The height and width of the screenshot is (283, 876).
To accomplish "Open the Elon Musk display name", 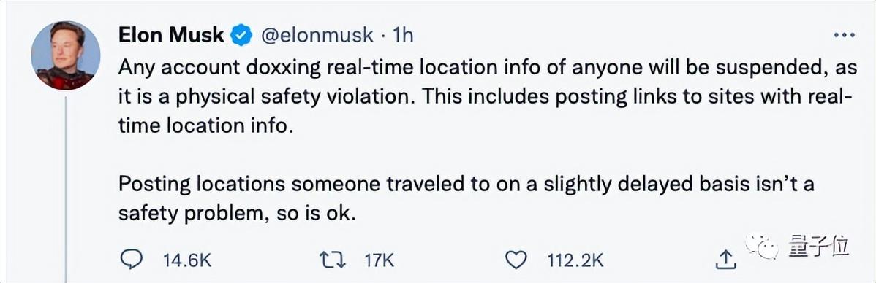I will click(x=172, y=35).
